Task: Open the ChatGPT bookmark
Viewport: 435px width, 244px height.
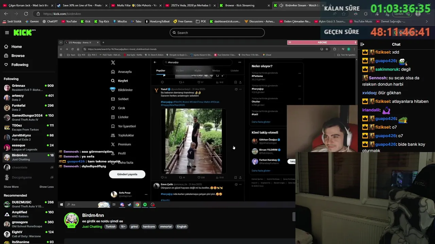Action: (x=50, y=21)
